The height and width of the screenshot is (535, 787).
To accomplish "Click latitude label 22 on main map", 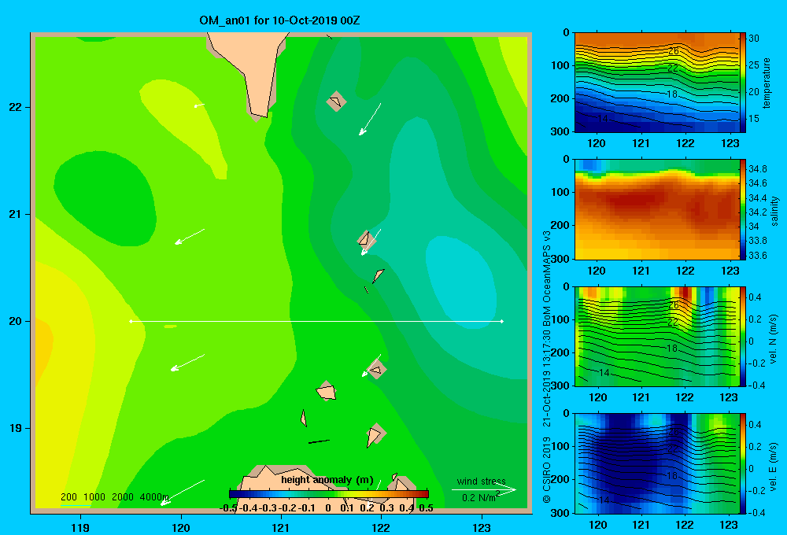I will pyautogui.click(x=15, y=108).
